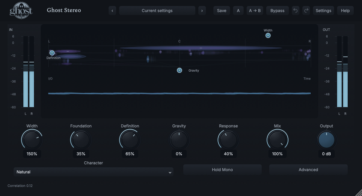This screenshot has height=196, width=362.
Task: Click the Mix value field 100%
Action: tap(277, 154)
